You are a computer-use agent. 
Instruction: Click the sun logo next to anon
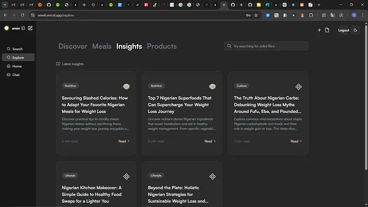pos(6,29)
